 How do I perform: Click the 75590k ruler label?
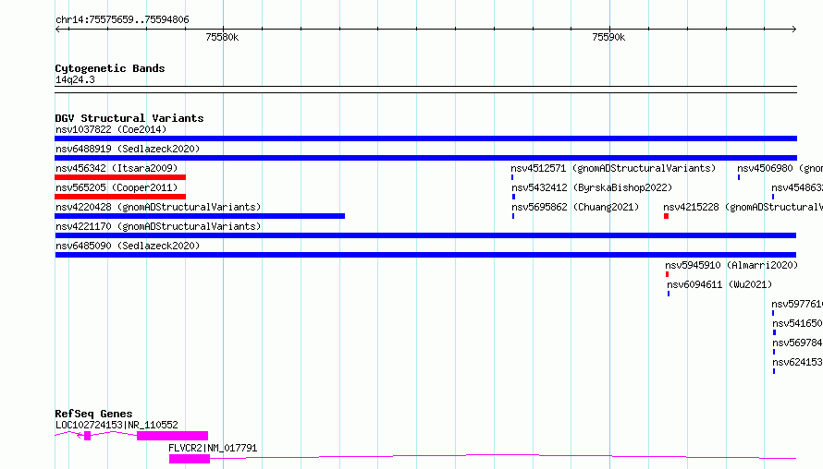608,37
